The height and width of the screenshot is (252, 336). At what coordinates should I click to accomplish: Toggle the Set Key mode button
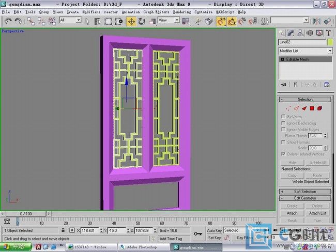pos(215,238)
